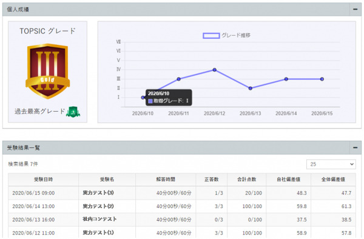Screen dimensions: 364x239
Task: Select the 2020/6/15 chart data point
Action: tap(322, 79)
